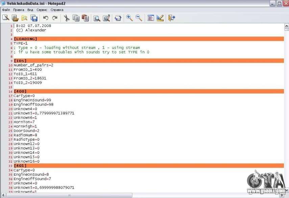Redo the last undone edit
The width and height of the screenshot is (289, 198).
point(55,18)
